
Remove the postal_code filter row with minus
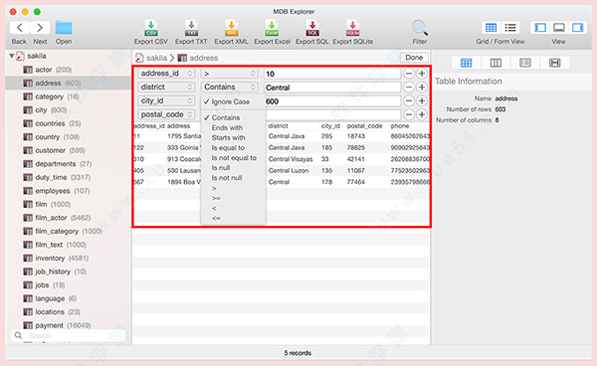coord(409,114)
